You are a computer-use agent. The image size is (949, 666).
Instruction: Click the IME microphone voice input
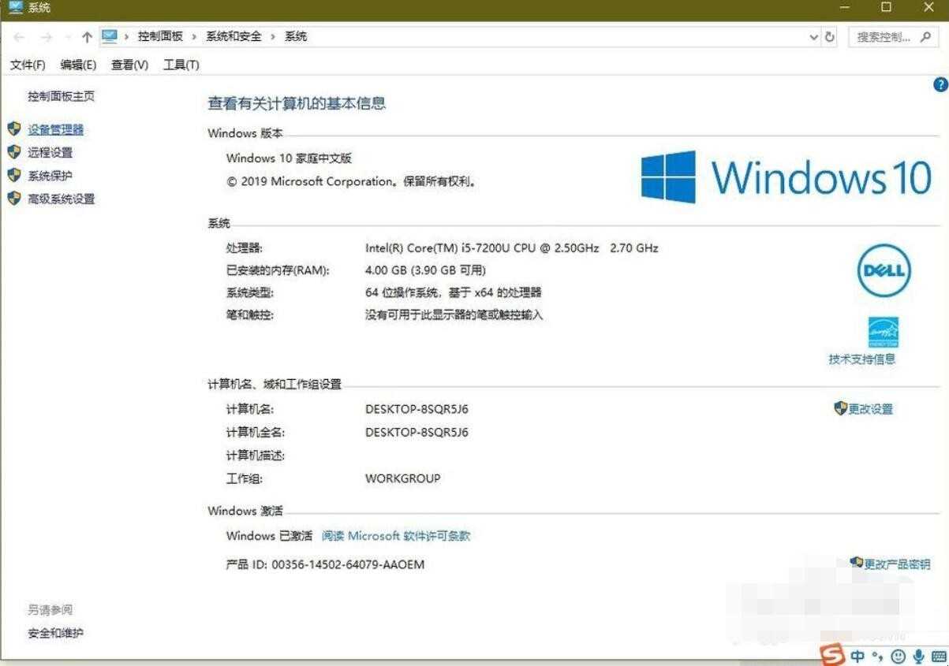[x=918, y=656]
